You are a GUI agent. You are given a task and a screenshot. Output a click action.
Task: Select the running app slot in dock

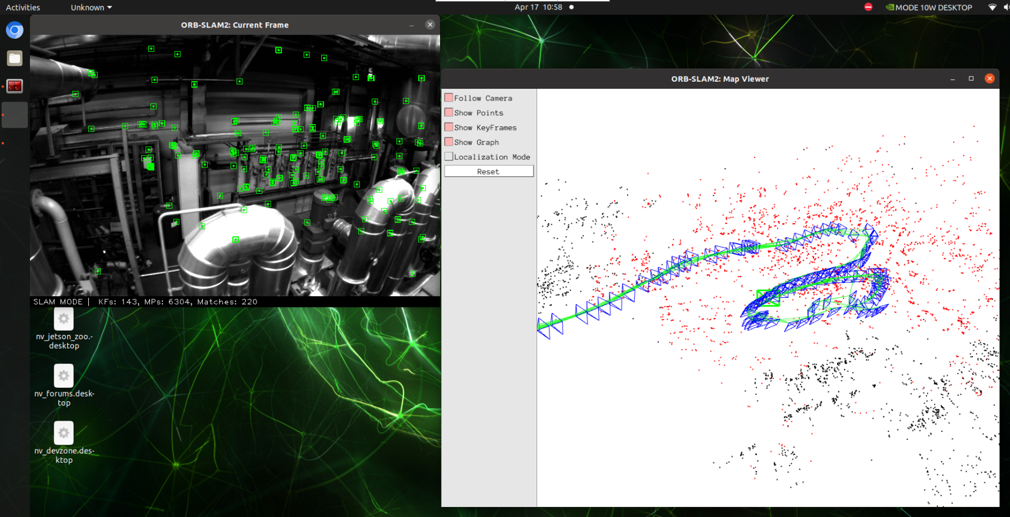click(15, 115)
